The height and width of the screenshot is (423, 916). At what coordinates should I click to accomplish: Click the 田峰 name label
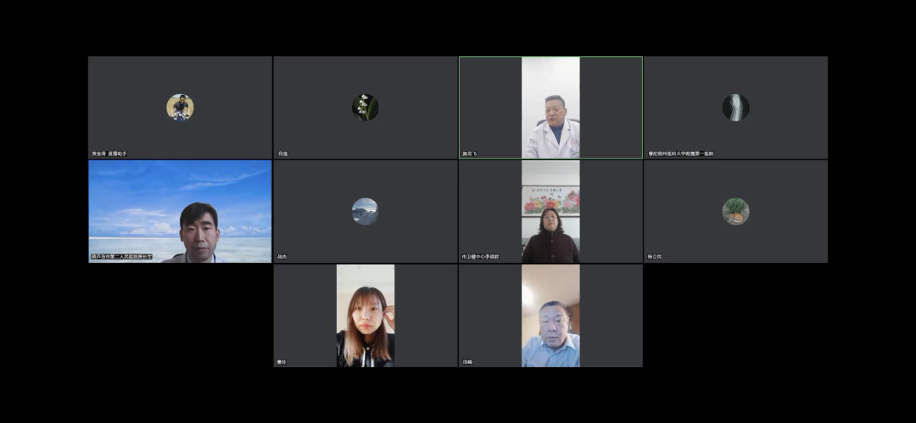(467, 362)
